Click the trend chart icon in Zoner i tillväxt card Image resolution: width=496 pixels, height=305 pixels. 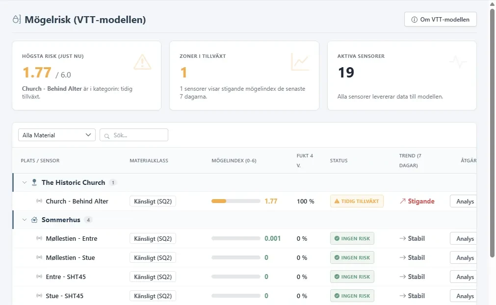(x=300, y=62)
